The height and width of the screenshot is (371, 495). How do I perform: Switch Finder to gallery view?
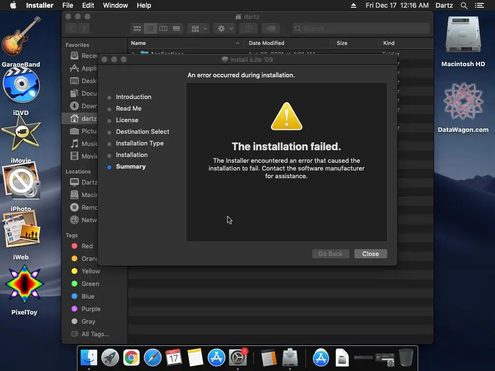[176, 29]
